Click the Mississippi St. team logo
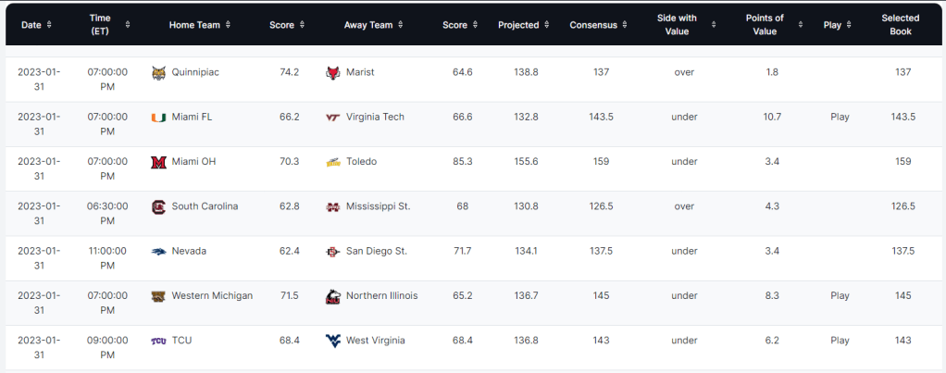Screen dimensions: 946x373 [333, 206]
